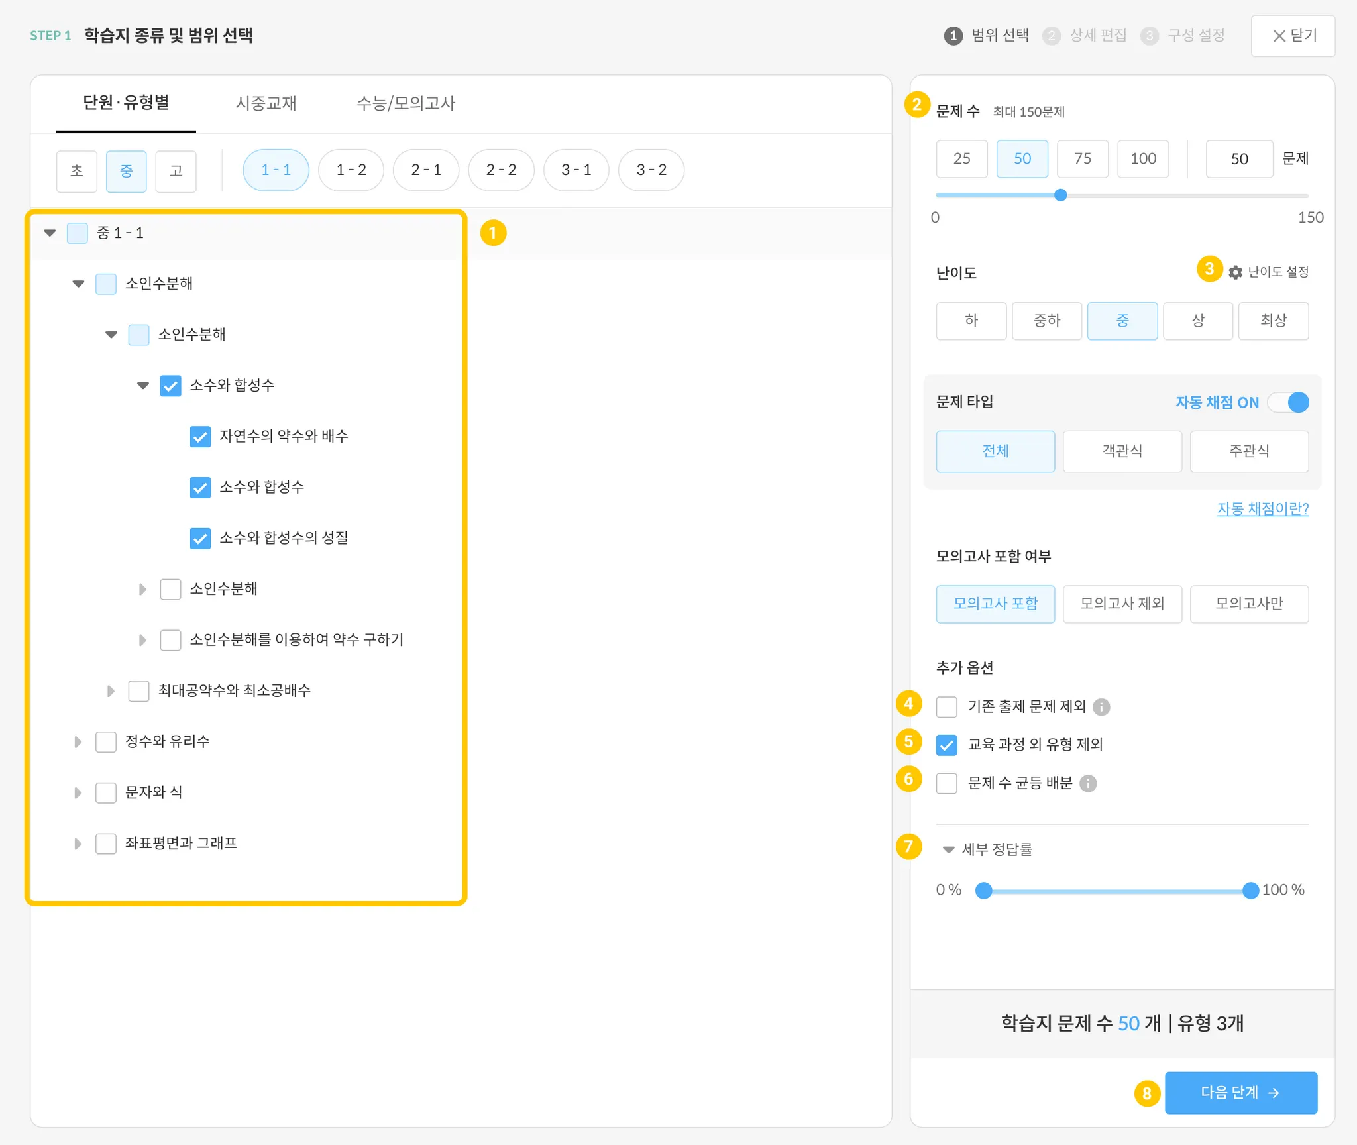This screenshot has height=1145, width=1357.
Task: Open the 자동 채점이란? link
Action: coord(1262,508)
